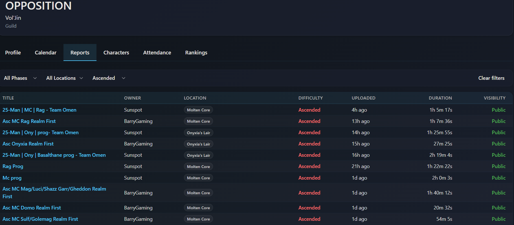The image size is (514, 225).
Task: Open the Mag/Luci/Shazz Garr/Gheddon Realm First report
Action: (54, 193)
